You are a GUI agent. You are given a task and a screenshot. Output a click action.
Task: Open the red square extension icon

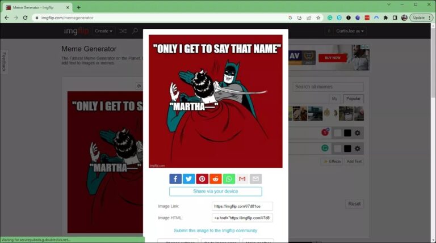click(x=367, y=18)
